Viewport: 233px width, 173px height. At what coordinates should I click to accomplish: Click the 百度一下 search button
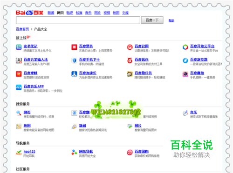click(x=152, y=20)
